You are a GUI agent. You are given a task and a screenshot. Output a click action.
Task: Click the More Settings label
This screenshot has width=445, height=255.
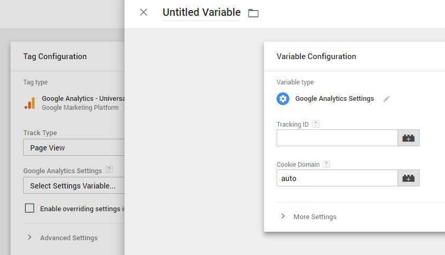[x=315, y=216]
